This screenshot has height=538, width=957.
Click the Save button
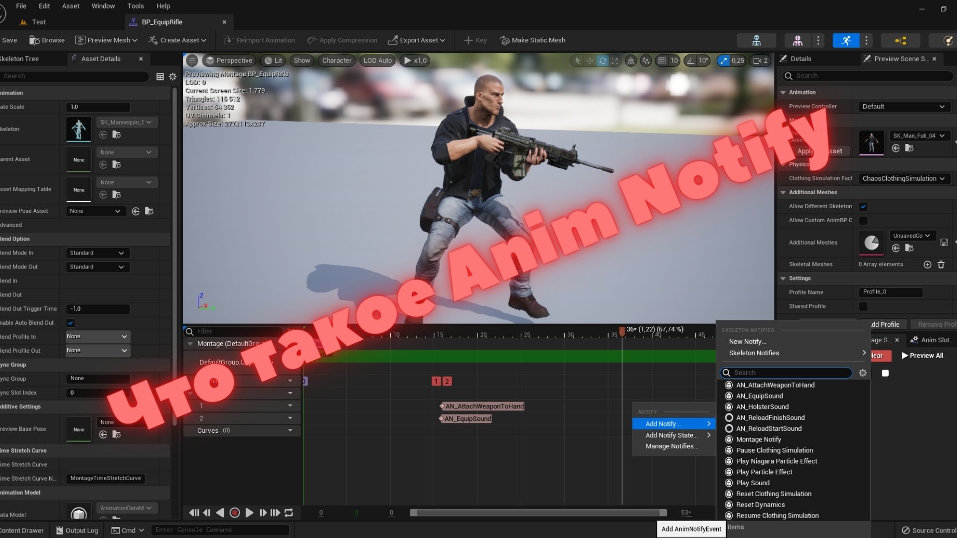pos(9,40)
